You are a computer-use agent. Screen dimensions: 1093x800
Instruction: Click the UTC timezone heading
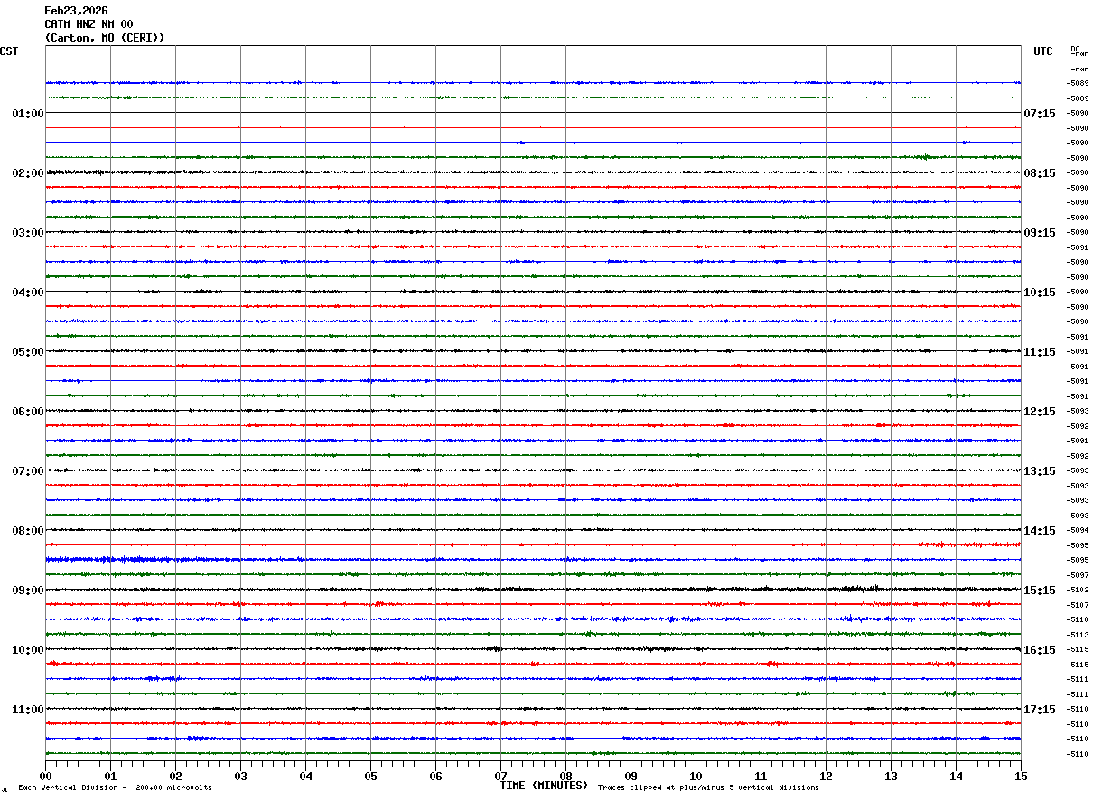[x=1043, y=51]
